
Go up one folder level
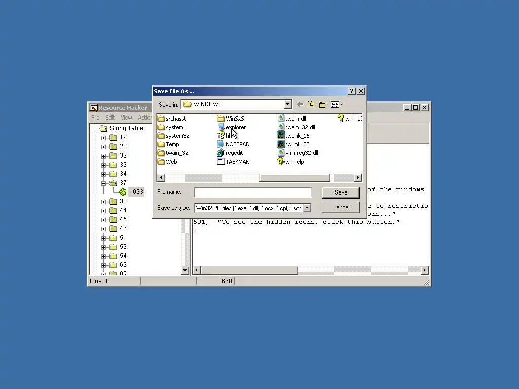(x=311, y=104)
